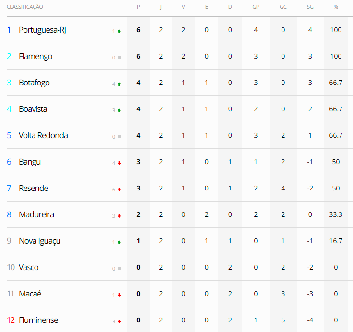Open the Macaé team link
The image size is (353, 332).
[30, 294]
